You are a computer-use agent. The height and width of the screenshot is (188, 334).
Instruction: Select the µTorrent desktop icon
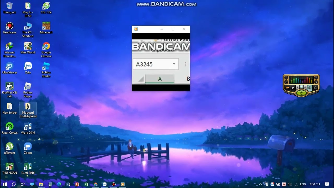tap(9, 148)
